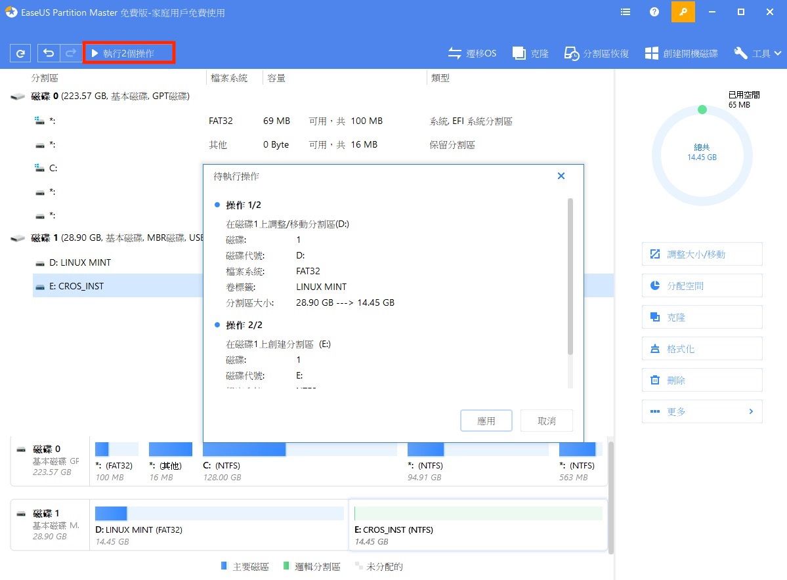Click the 應用 apply button
This screenshot has width=787, height=580.
(x=486, y=421)
